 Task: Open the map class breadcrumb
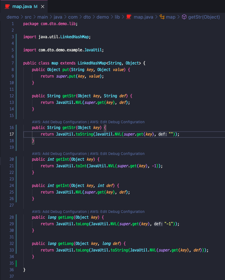coord(170,17)
